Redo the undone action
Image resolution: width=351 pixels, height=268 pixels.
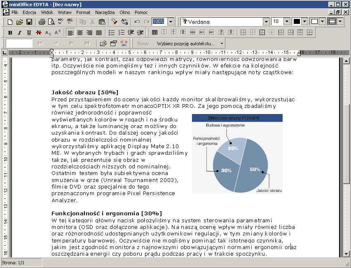[x=147, y=22]
